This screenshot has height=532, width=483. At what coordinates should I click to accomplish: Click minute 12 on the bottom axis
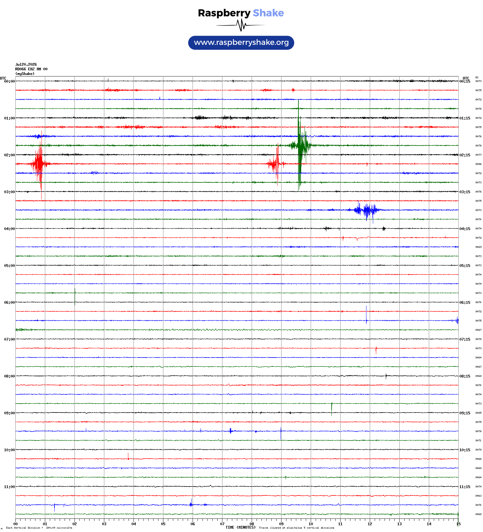pyautogui.click(x=370, y=524)
